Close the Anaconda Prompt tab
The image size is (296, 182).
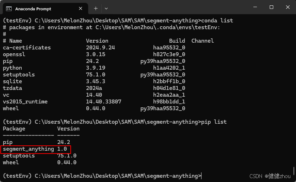[80, 9]
